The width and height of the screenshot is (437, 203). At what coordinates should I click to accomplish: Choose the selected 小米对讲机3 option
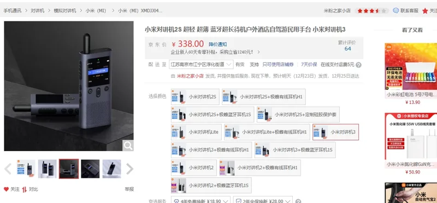coord(335,132)
